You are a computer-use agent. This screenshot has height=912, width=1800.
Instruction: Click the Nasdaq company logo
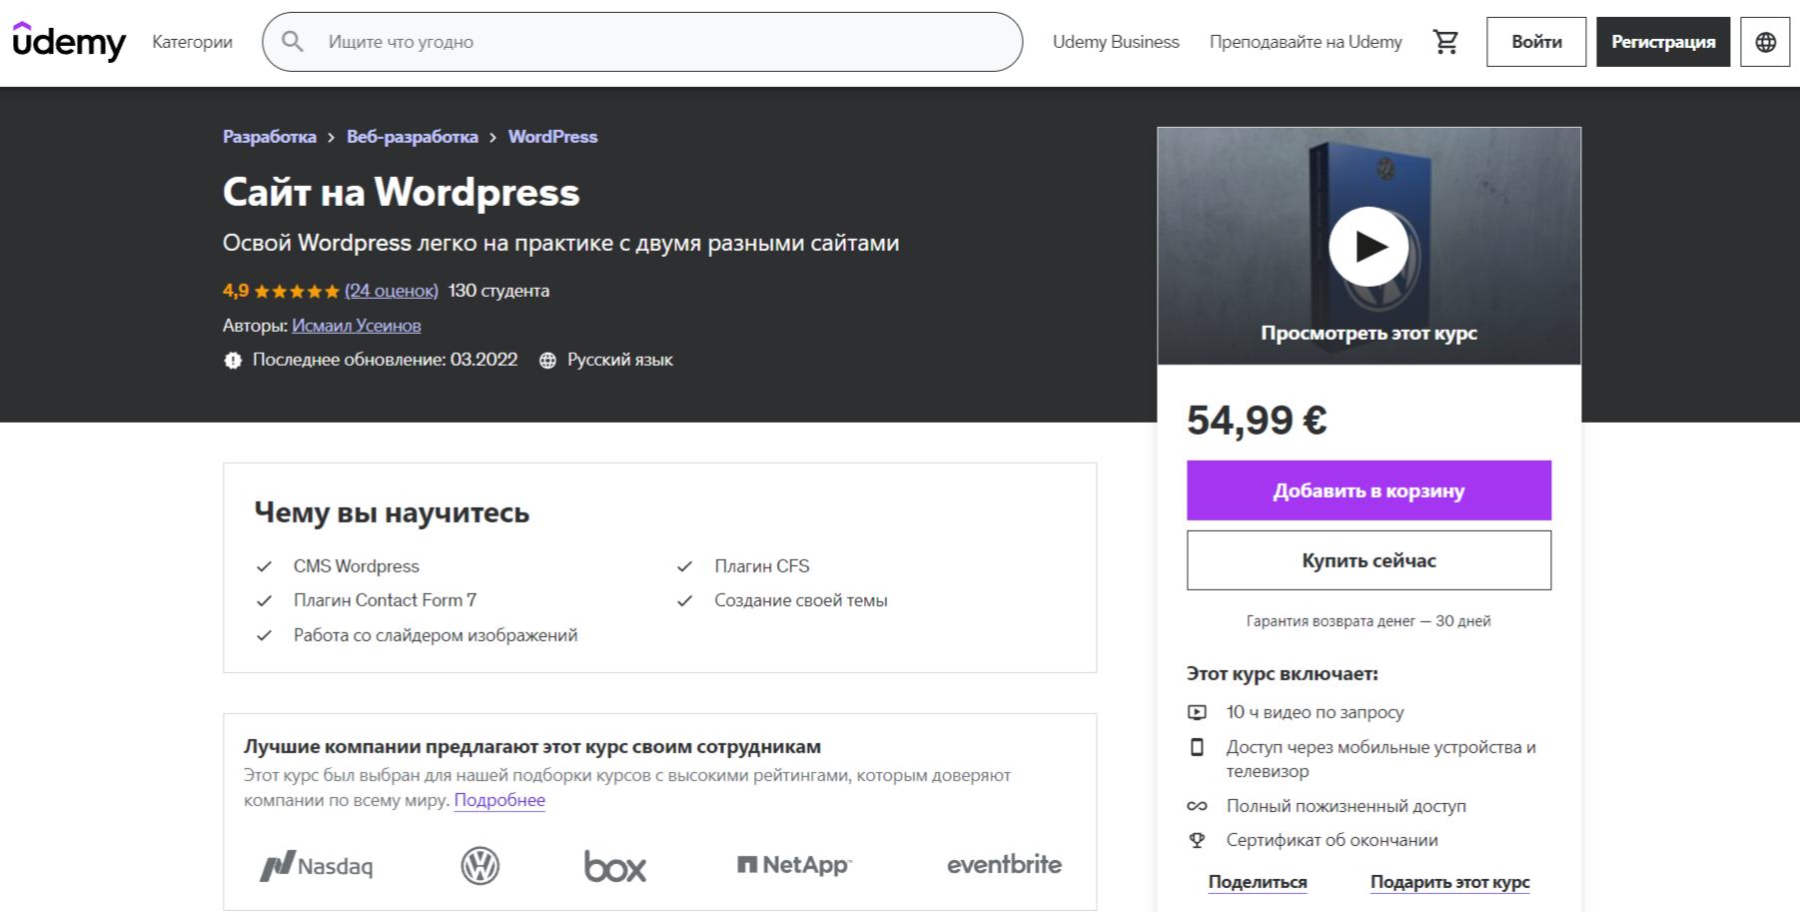tap(317, 865)
